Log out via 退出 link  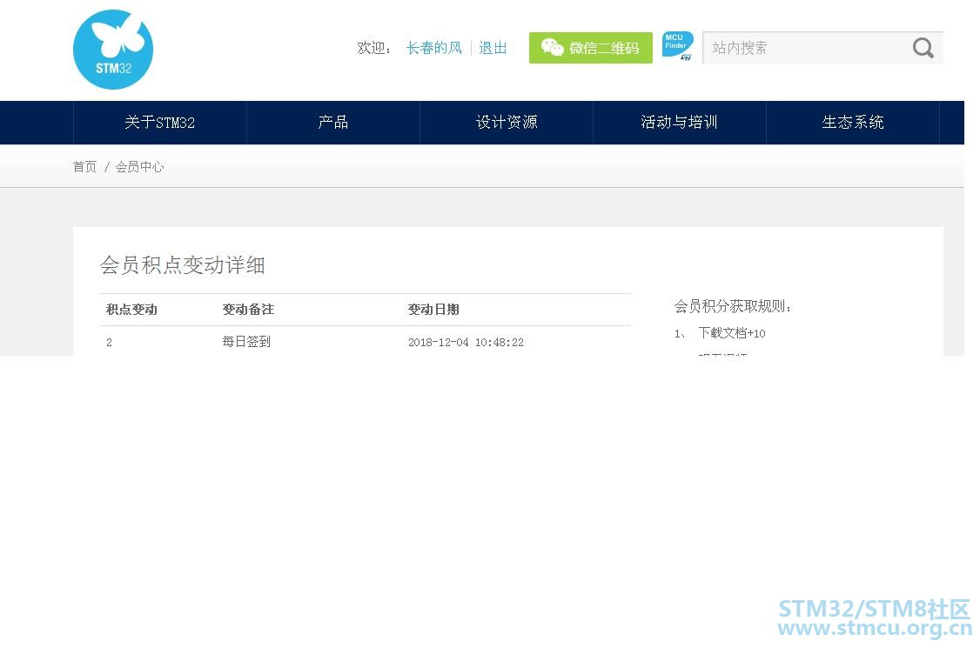[493, 48]
